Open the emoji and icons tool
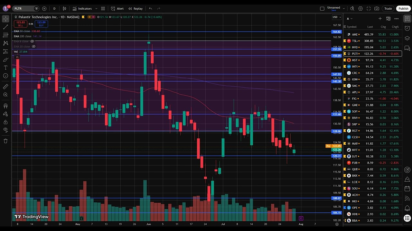This screenshot has width=412, height=231. 5,76
